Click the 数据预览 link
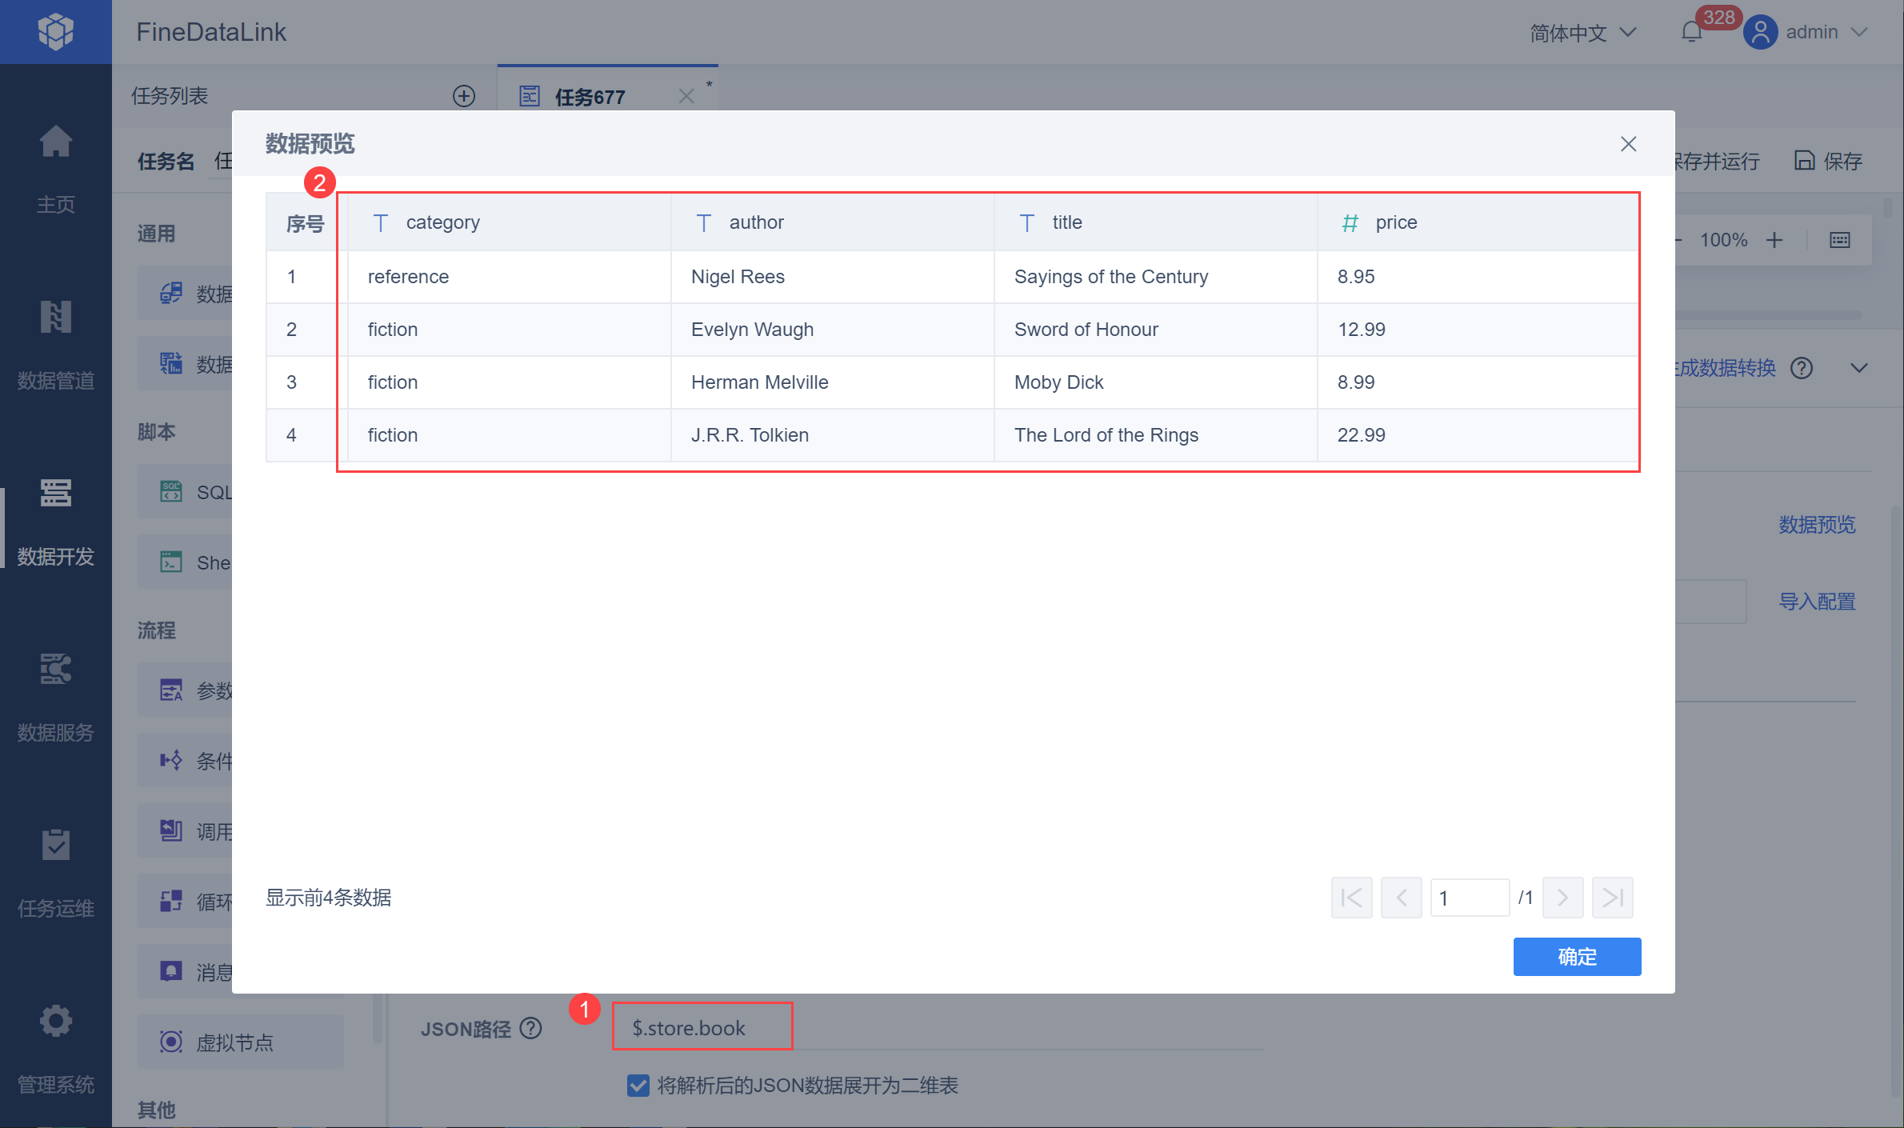The image size is (1904, 1128). tap(1817, 525)
